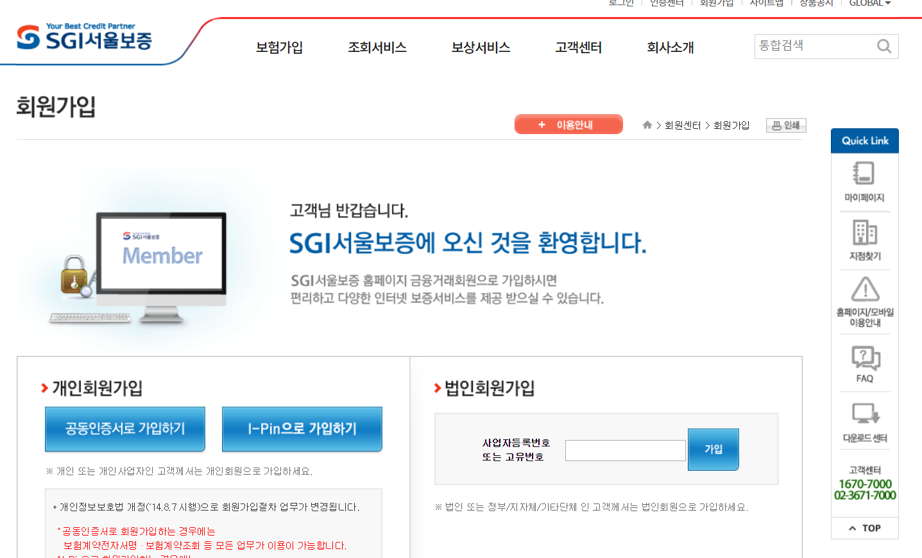Click the 사업자등록번호 input field
This screenshot has width=922, height=558.
626,450
